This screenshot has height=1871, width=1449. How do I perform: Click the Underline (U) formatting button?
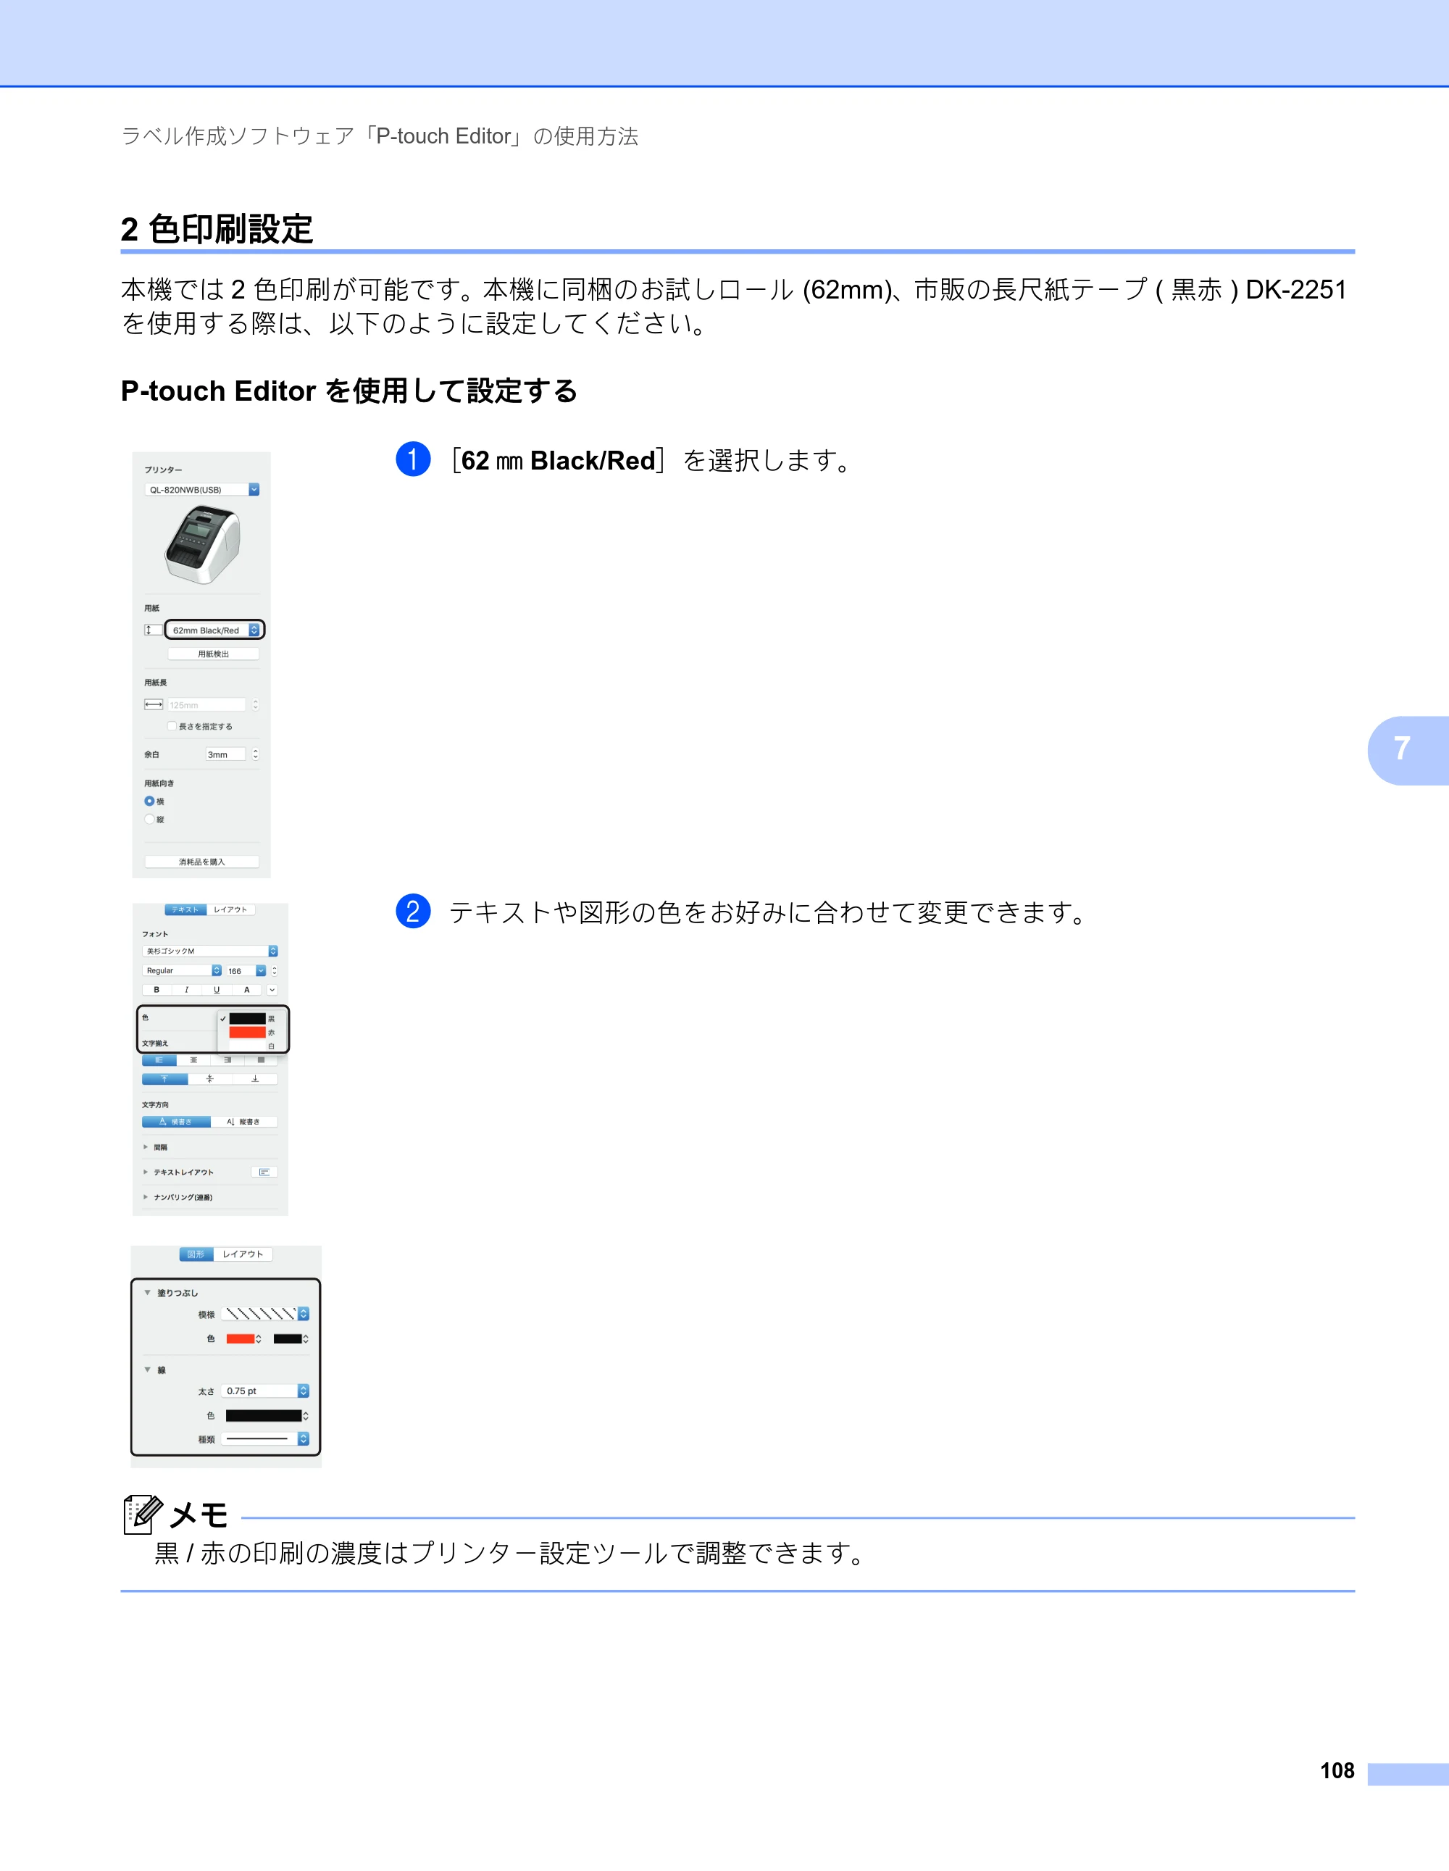[217, 989]
